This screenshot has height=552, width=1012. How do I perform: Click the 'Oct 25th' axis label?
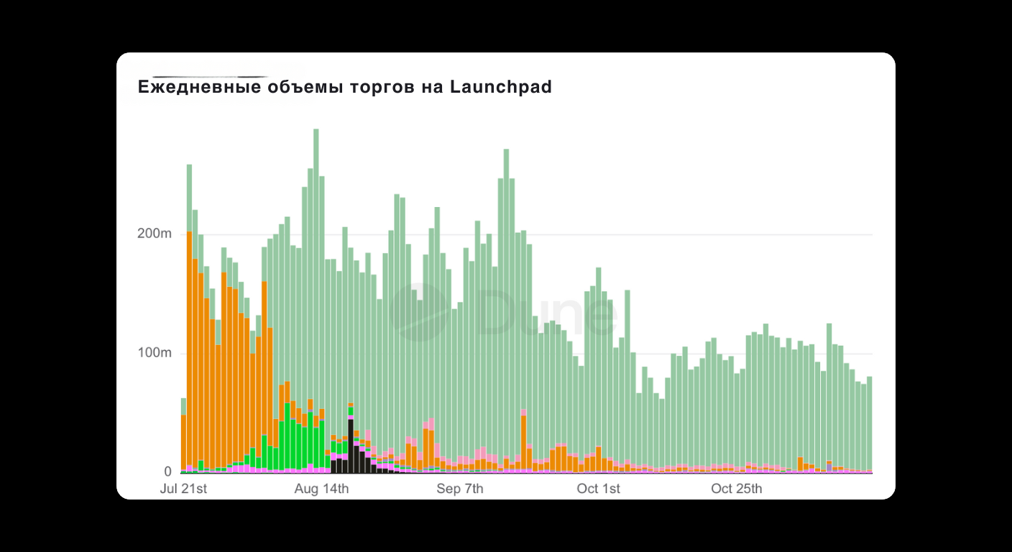[x=735, y=489]
